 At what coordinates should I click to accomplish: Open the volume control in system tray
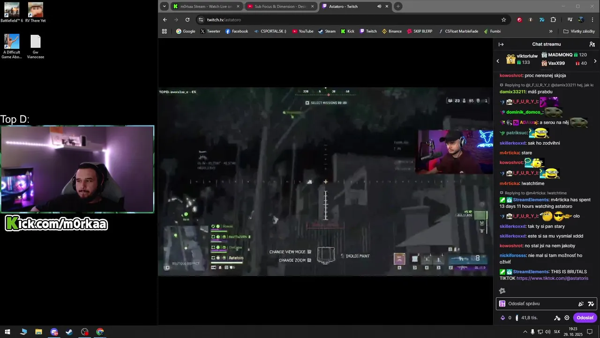547,332
